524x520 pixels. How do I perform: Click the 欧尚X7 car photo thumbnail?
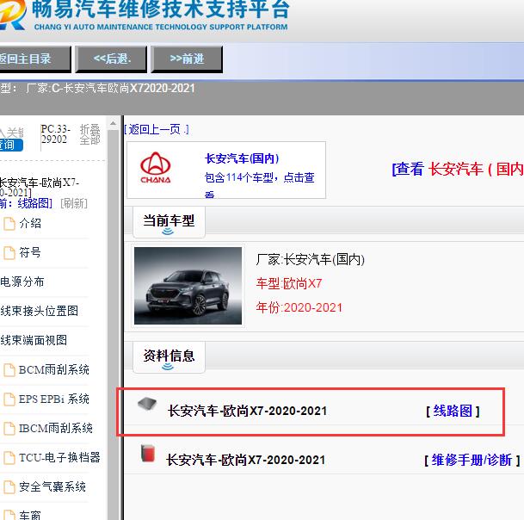point(188,286)
